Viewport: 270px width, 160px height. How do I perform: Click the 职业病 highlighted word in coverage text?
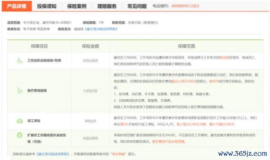point(224,57)
